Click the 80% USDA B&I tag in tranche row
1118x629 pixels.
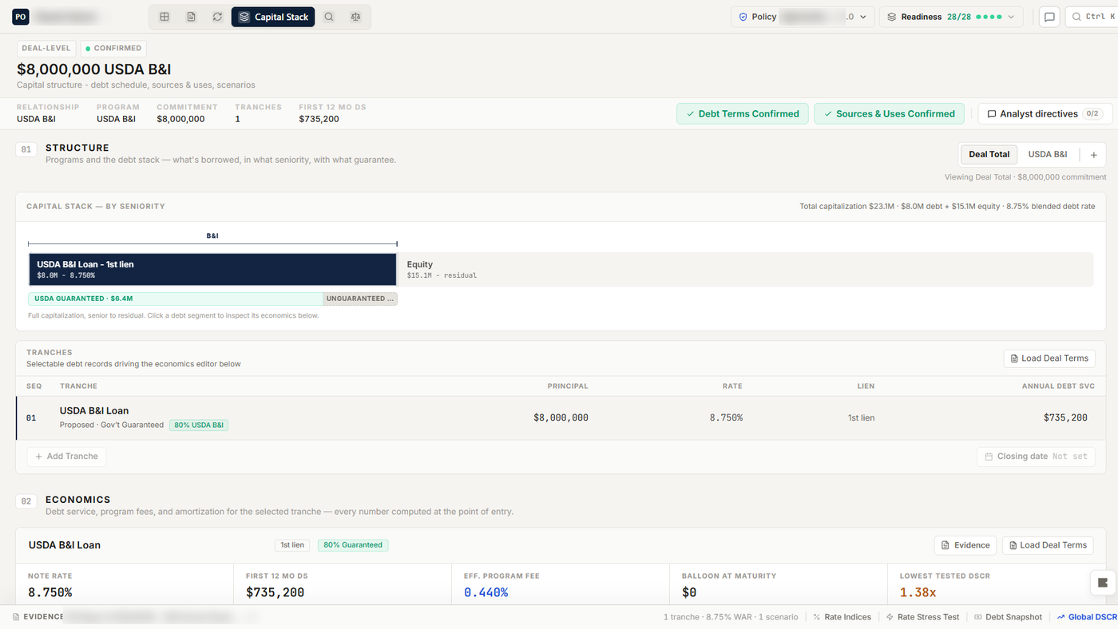coord(199,425)
